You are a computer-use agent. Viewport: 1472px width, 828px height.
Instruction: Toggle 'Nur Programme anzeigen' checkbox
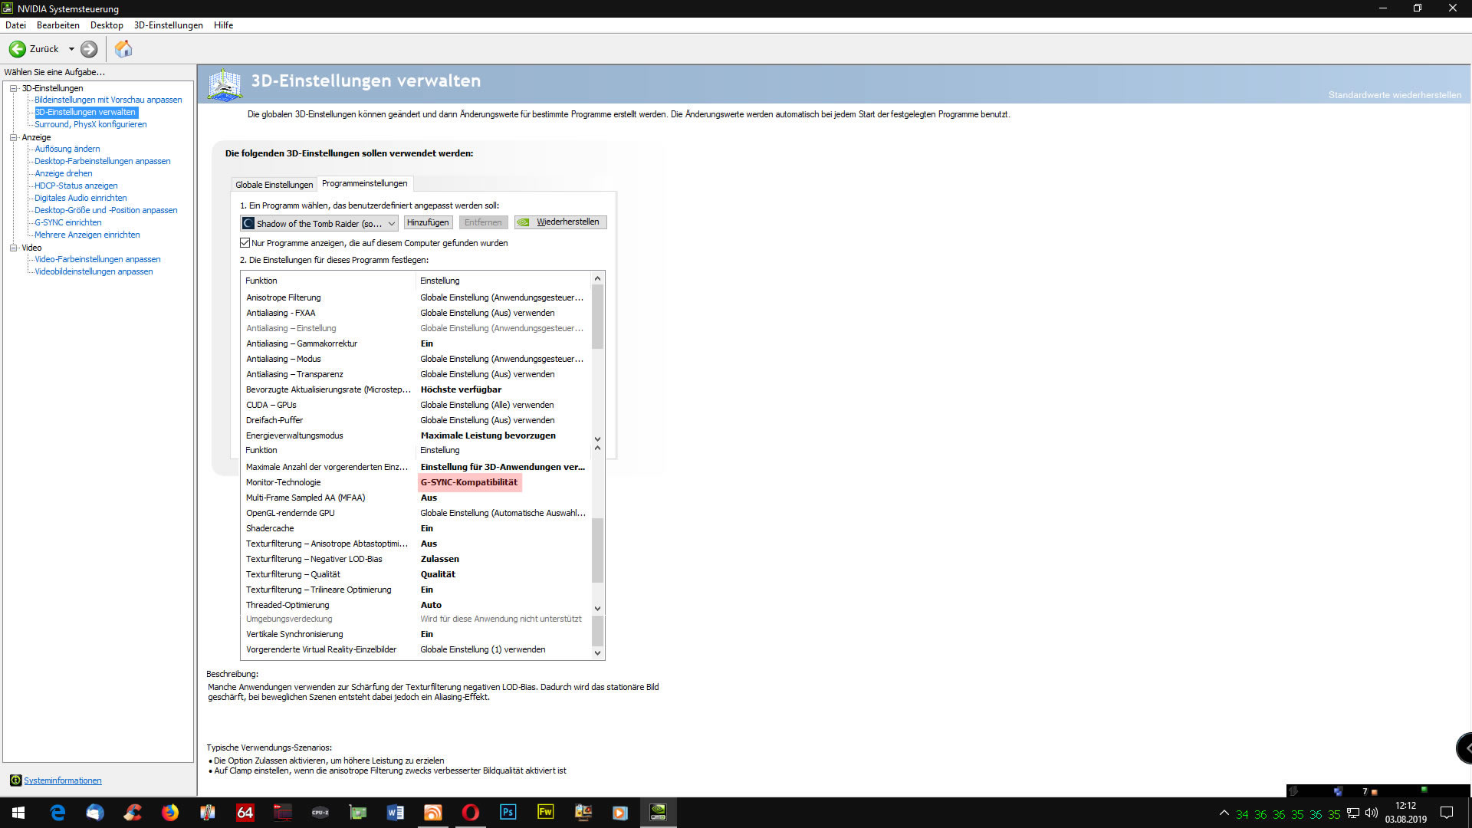pyautogui.click(x=245, y=243)
